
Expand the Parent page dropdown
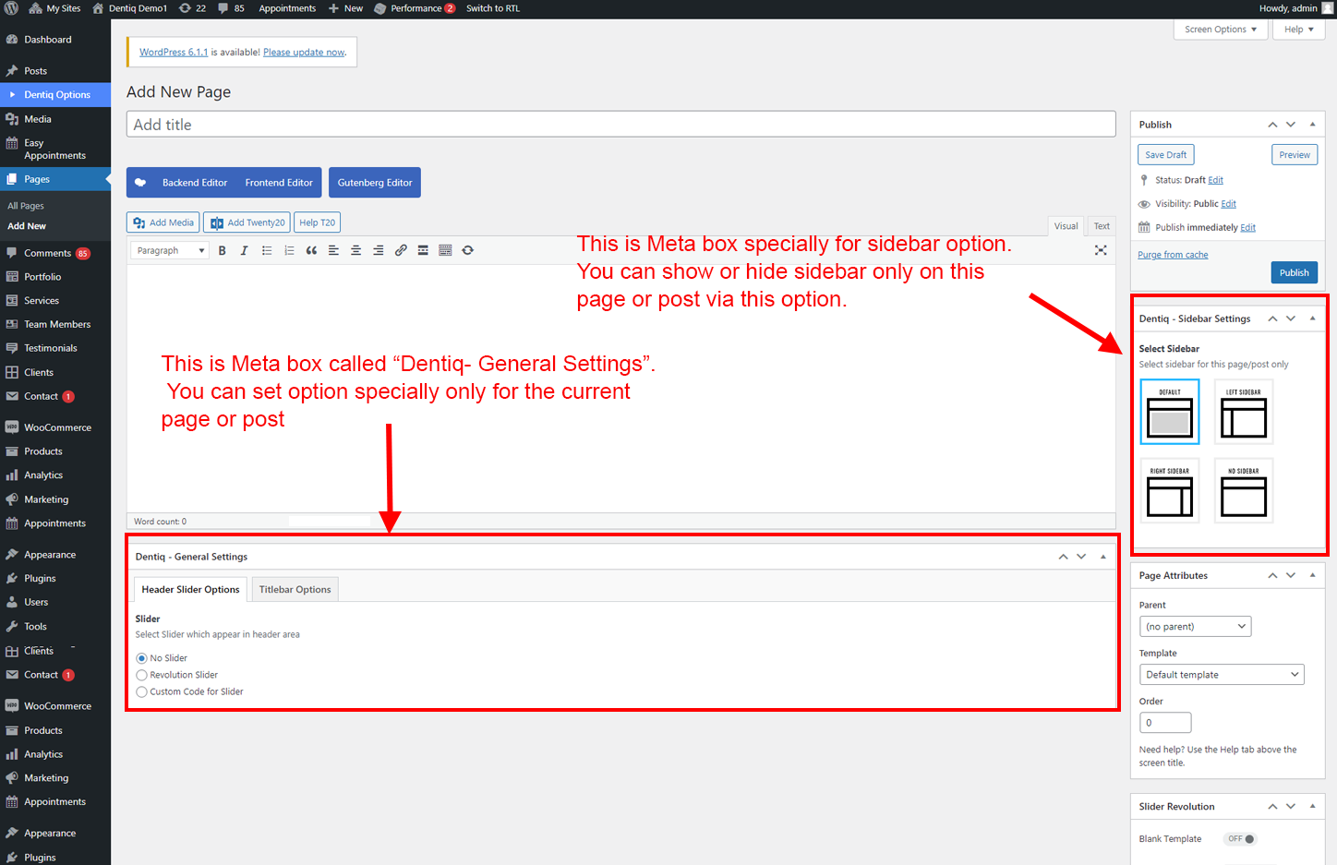click(x=1195, y=627)
